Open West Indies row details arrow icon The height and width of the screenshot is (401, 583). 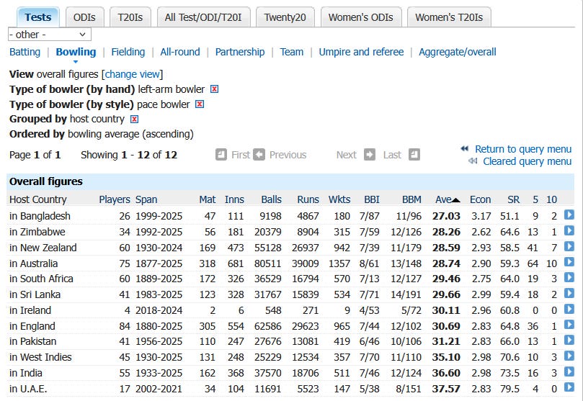569,356
